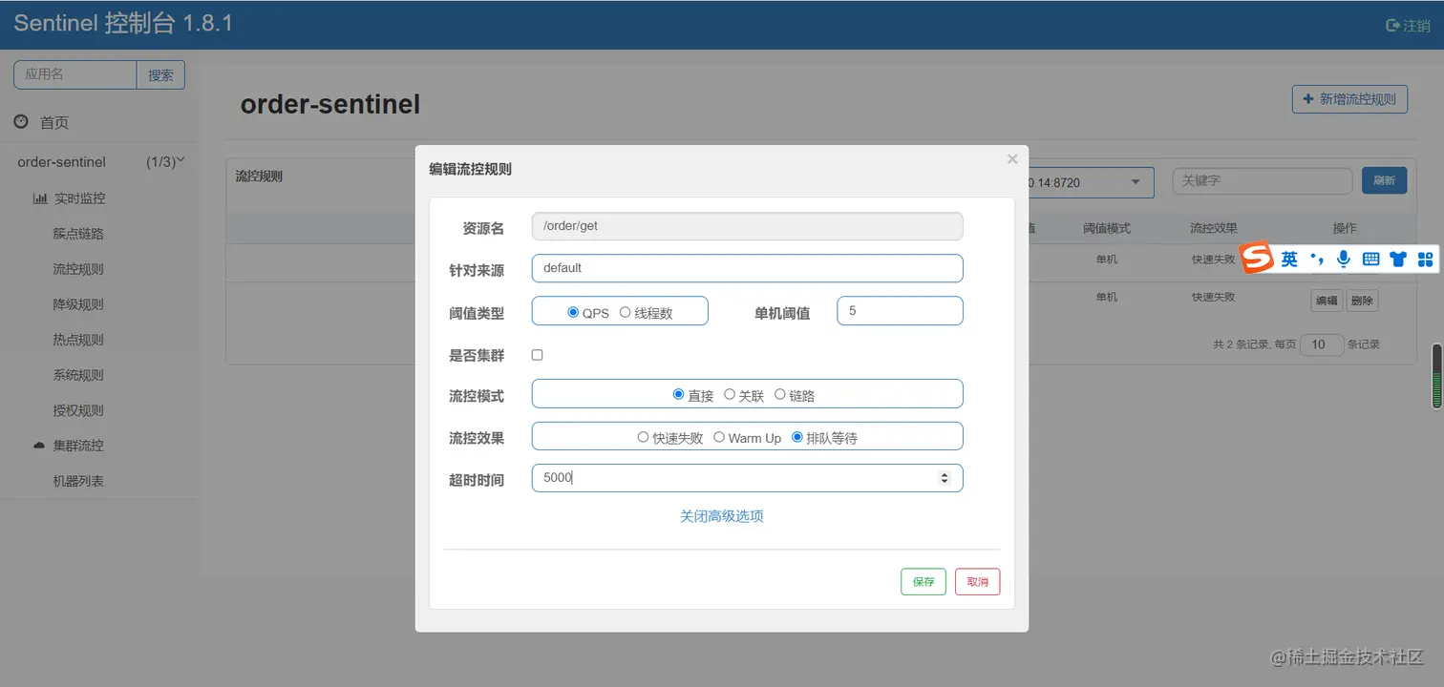Click the 刷新 refresh button
Screen dimensions: 1444x687
click(1385, 180)
